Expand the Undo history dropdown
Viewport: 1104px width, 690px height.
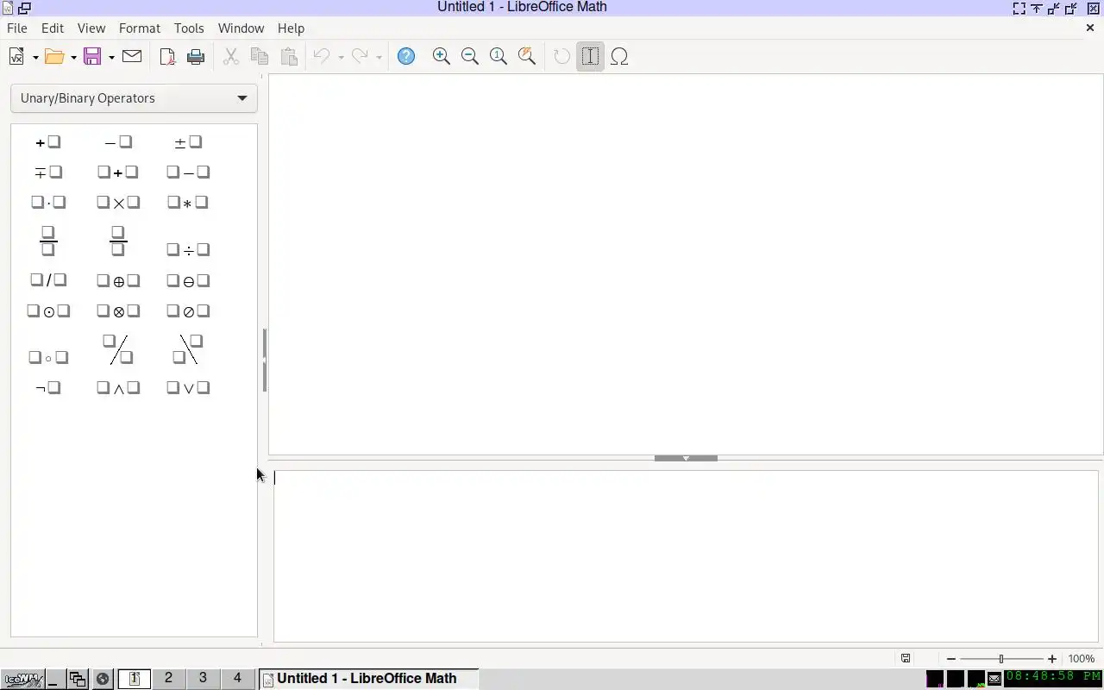pos(341,57)
